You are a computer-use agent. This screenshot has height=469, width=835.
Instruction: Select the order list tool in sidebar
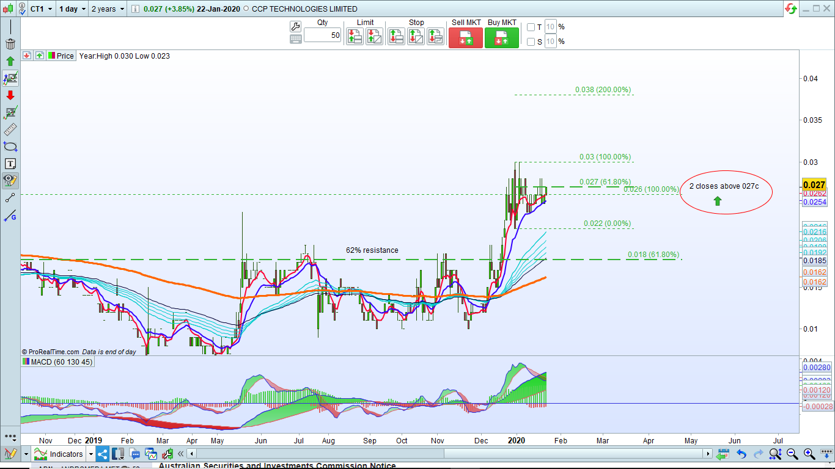click(10, 112)
